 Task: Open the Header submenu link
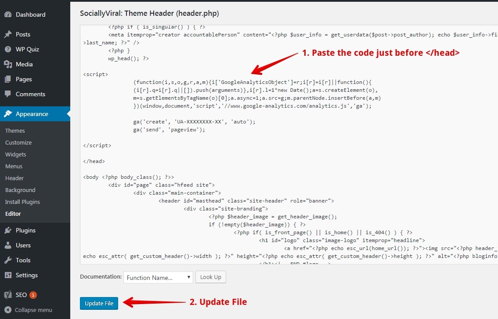point(14,178)
